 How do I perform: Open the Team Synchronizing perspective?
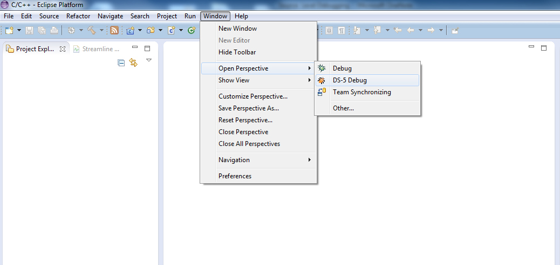[x=367, y=92]
